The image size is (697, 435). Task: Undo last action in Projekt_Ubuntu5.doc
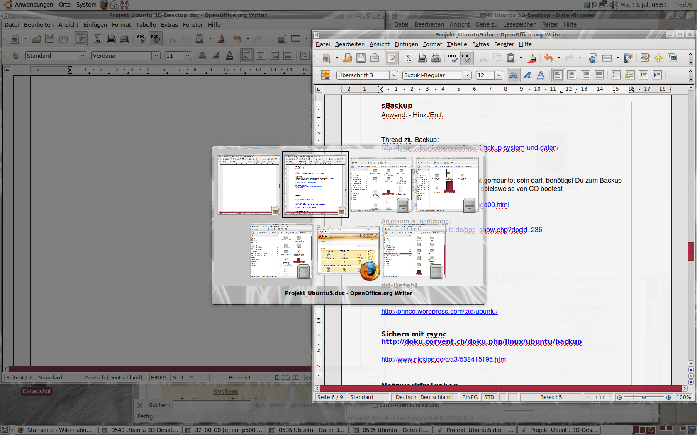pyautogui.click(x=548, y=58)
